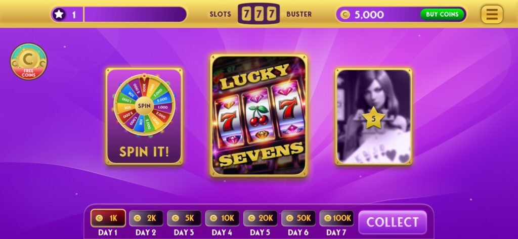Click the level star icon
Viewport: 518px width, 239px height.
point(59,14)
